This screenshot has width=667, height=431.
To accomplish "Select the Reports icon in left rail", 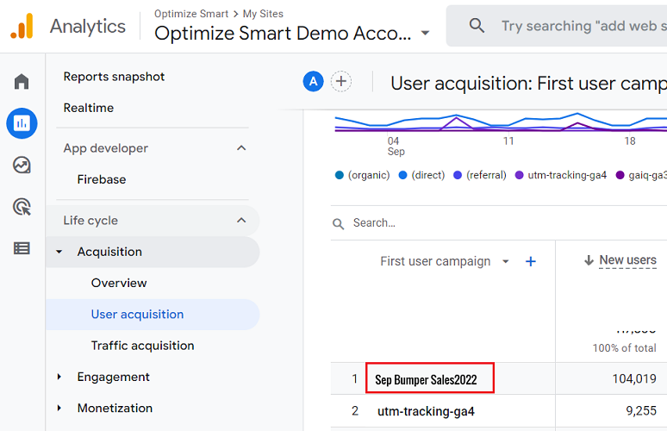I will pos(22,123).
